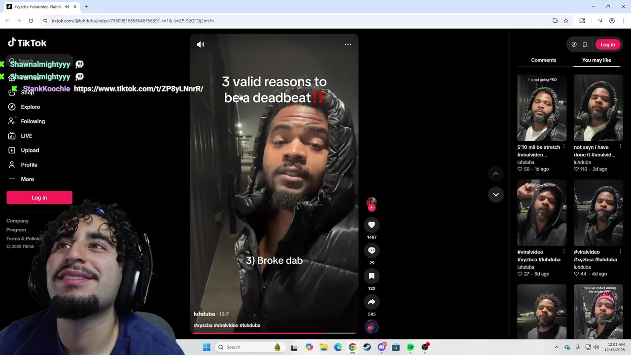Open the Chrome profile avatar icon
Screen dimensions: 631x355
(612, 21)
